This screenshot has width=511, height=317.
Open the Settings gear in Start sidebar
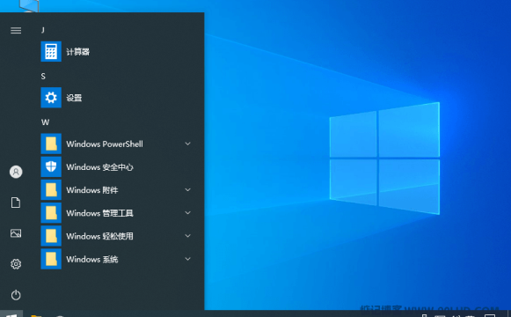click(16, 264)
